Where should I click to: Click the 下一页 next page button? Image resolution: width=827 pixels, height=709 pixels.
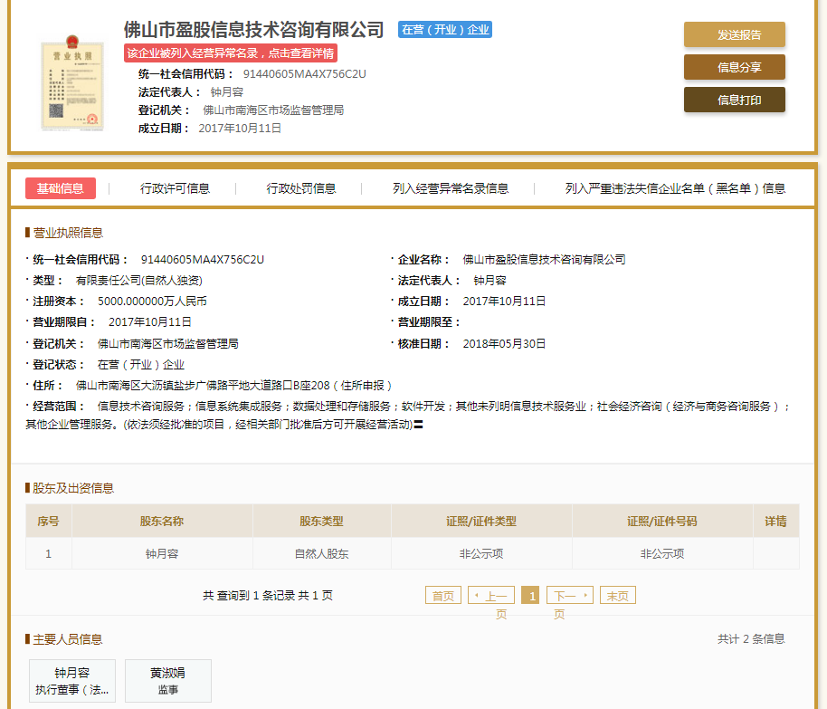[x=570, y=595]
